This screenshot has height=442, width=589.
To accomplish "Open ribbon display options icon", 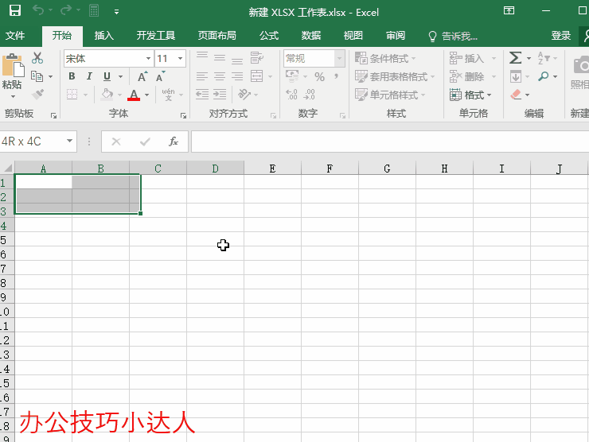I will [x=509, y=10].
